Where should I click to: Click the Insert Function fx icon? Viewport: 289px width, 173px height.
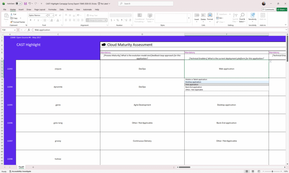pos(29,30)
